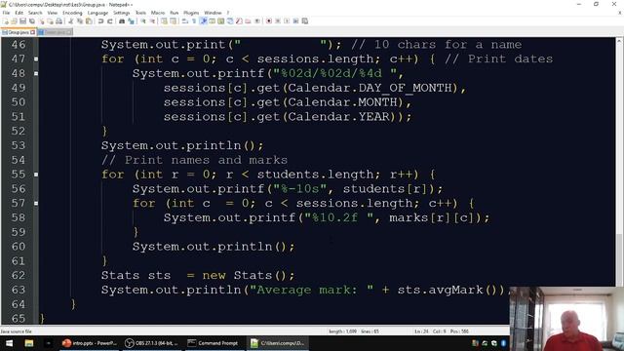Image resolution: width=624 pixels, height=351 pixels.
Task: Toggle the Indent Guide button
Action: tap(204, 21)
